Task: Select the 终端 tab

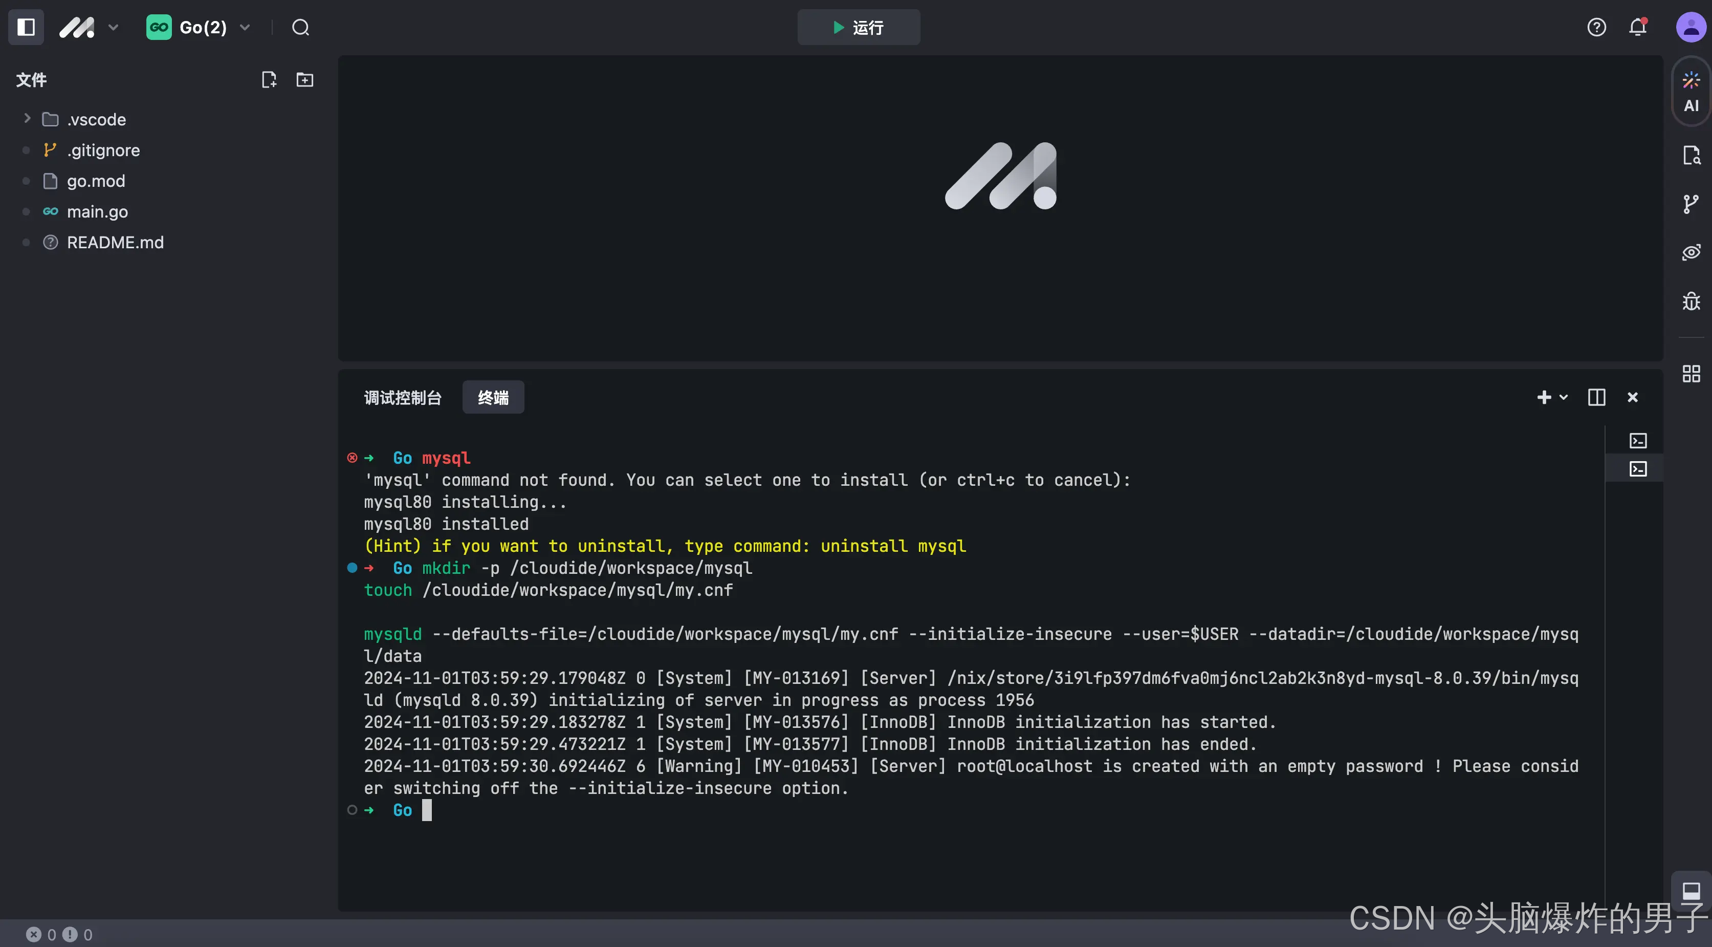Action: [x=493, y=398]
